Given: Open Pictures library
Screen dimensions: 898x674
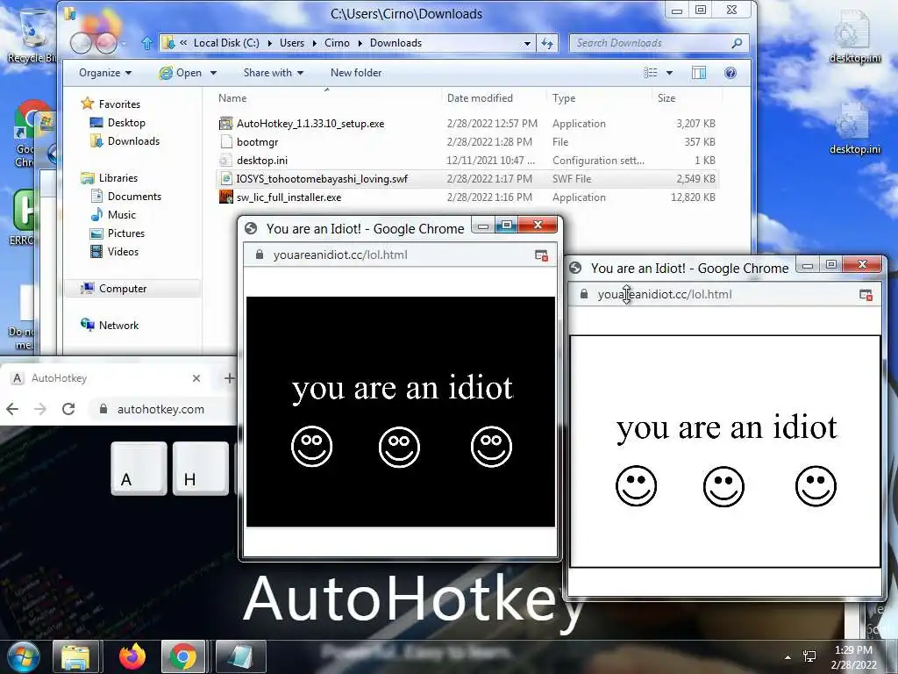Looking at the screenshot, I should (x=126, y=233).
